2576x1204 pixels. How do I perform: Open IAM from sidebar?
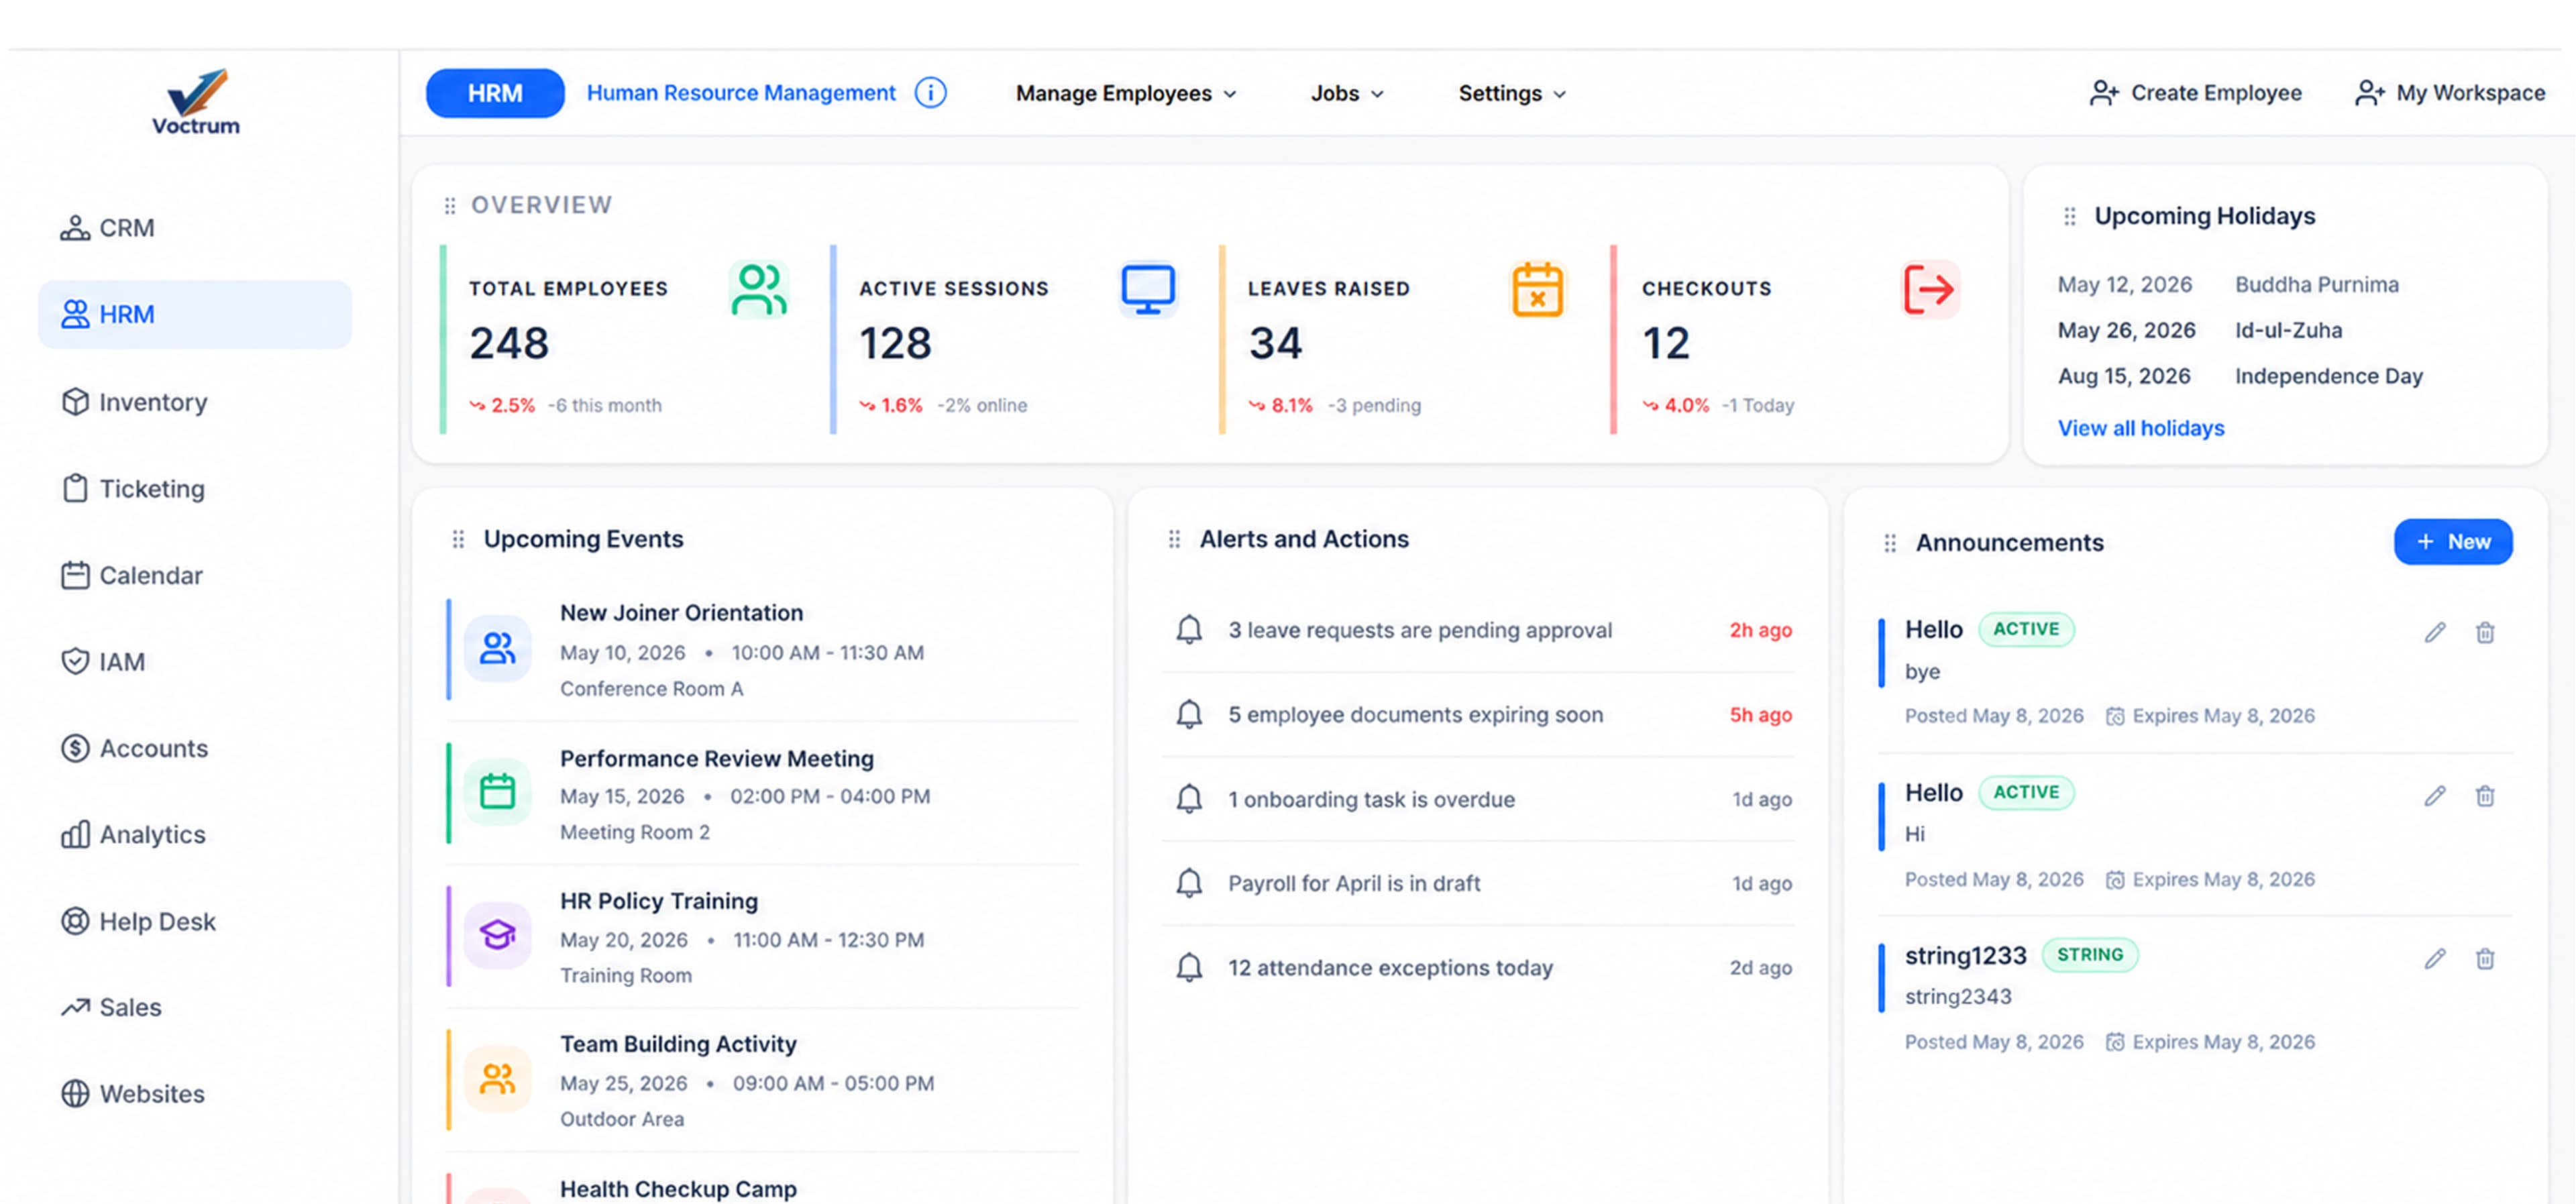pos(103,661)
